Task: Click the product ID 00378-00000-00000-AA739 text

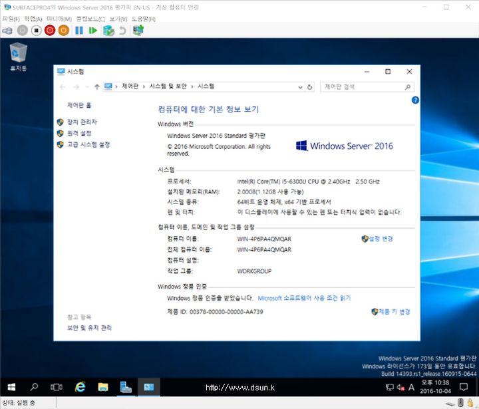Action: click(x=226, y=312)
